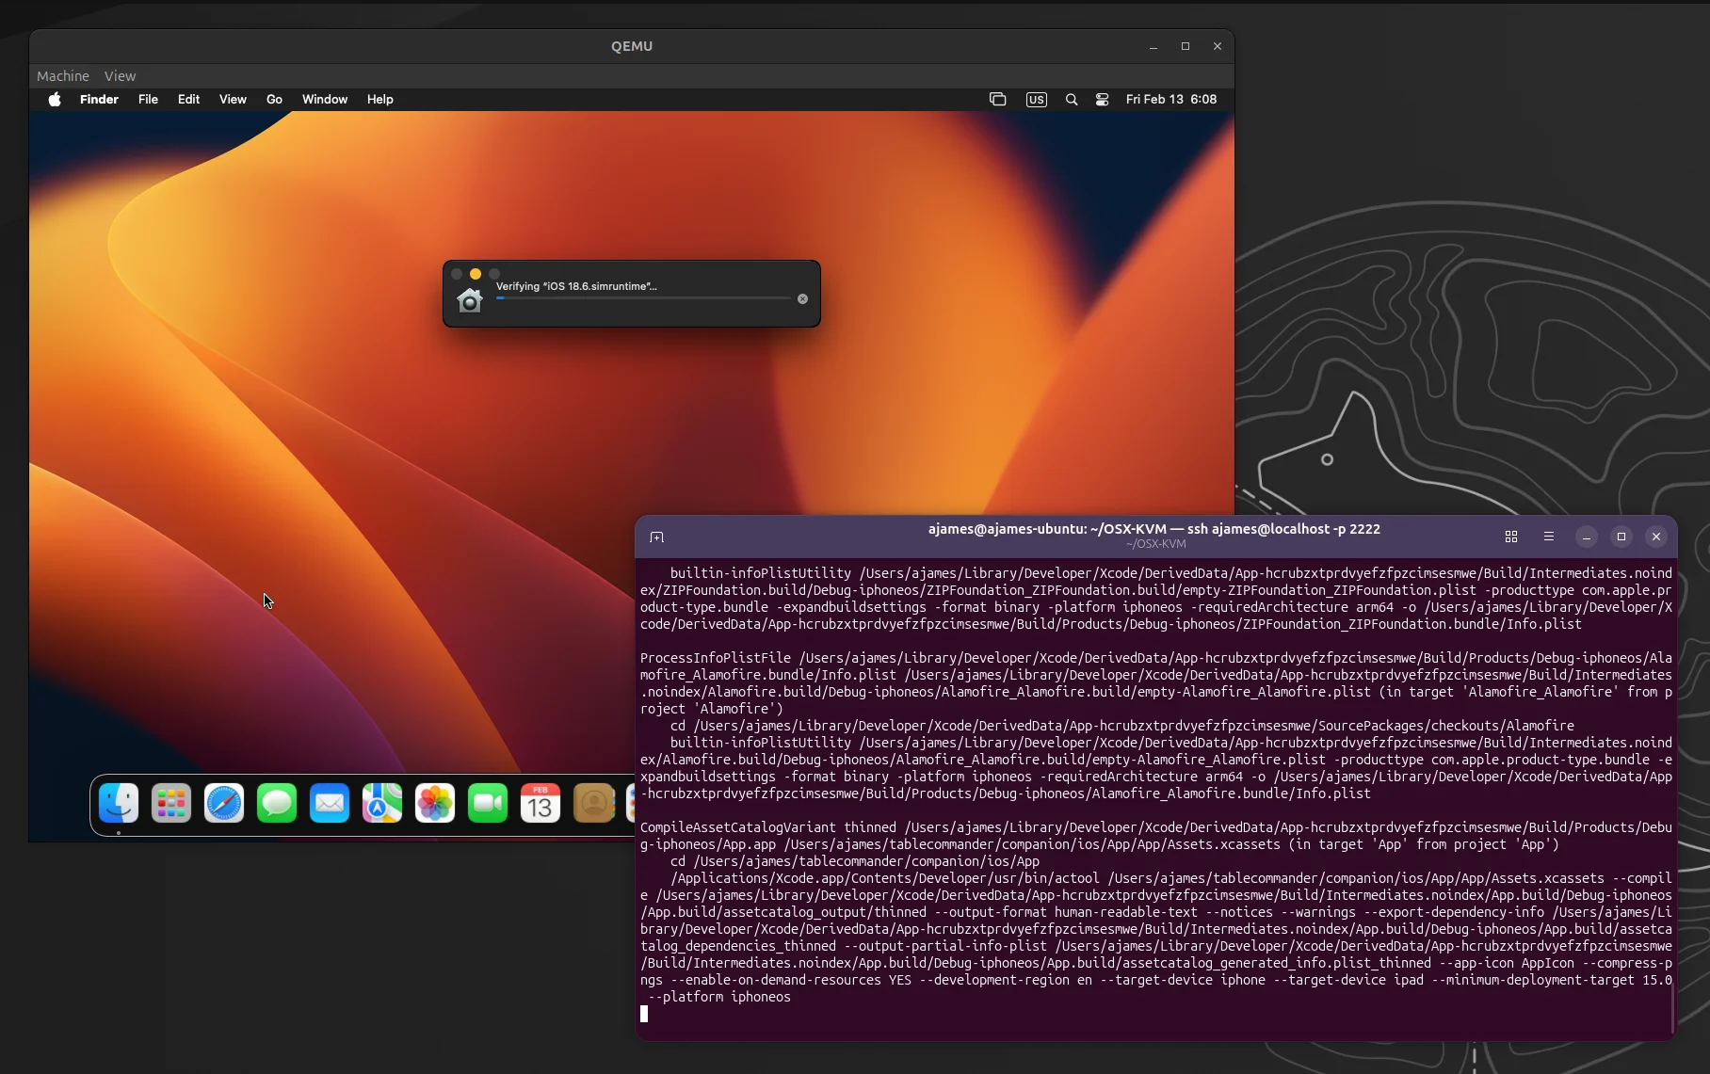Open the Apple menu

(54, 99)
